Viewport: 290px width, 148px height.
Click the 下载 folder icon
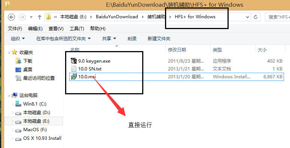tap(18, 61)
